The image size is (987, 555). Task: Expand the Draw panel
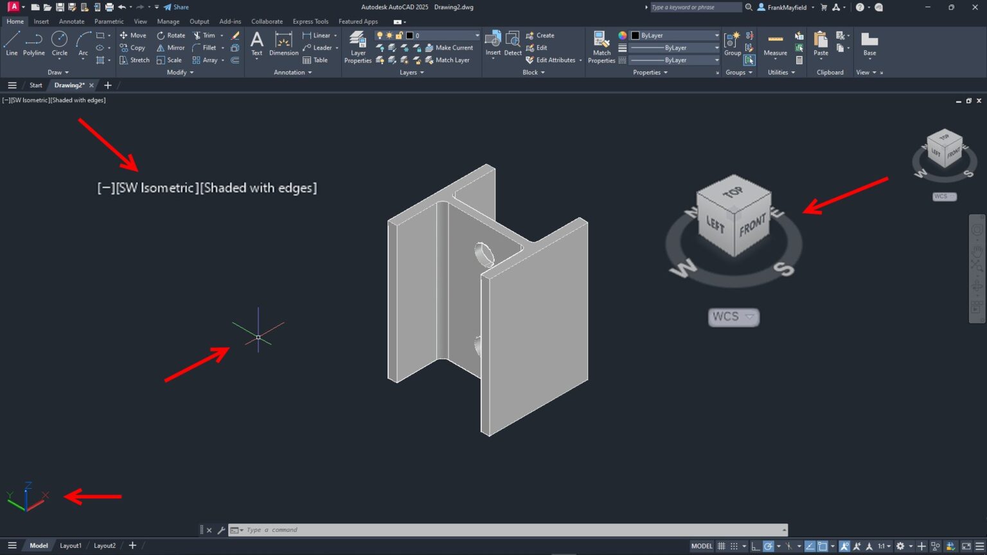[x=58, y=72]
